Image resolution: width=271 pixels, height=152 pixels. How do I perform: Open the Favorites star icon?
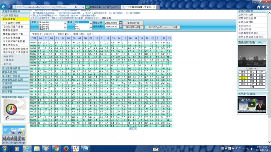coord(263,7)
